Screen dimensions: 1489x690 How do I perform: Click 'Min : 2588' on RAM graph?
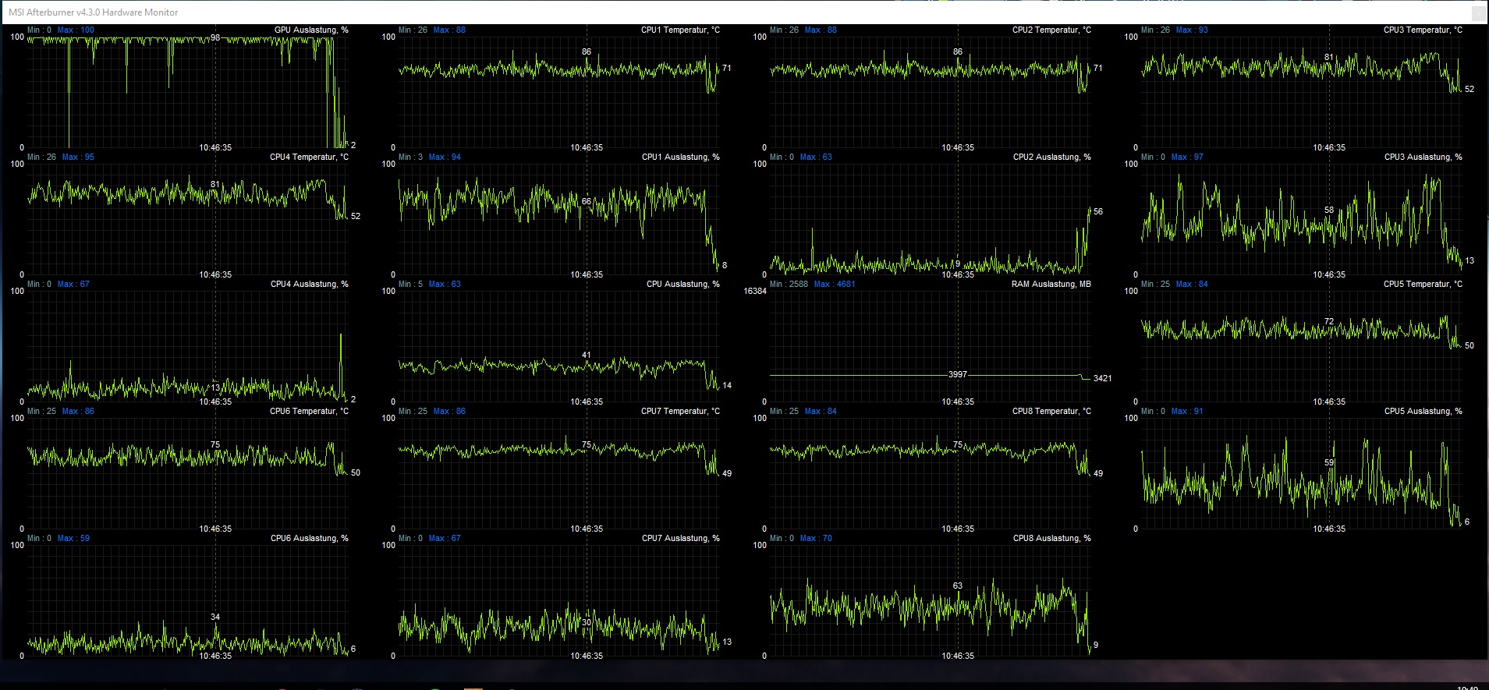(x=789, y=284)
